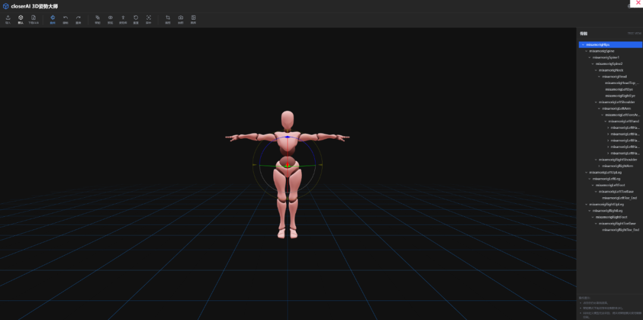Click the closerAI 3D姿势大师 title text

(35, 6)
